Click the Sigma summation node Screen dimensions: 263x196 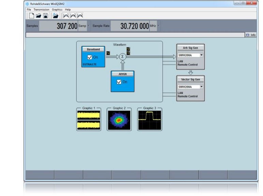coord(122,57)
